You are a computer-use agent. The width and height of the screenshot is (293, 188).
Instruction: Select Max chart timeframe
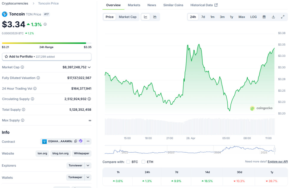(241, 17)
